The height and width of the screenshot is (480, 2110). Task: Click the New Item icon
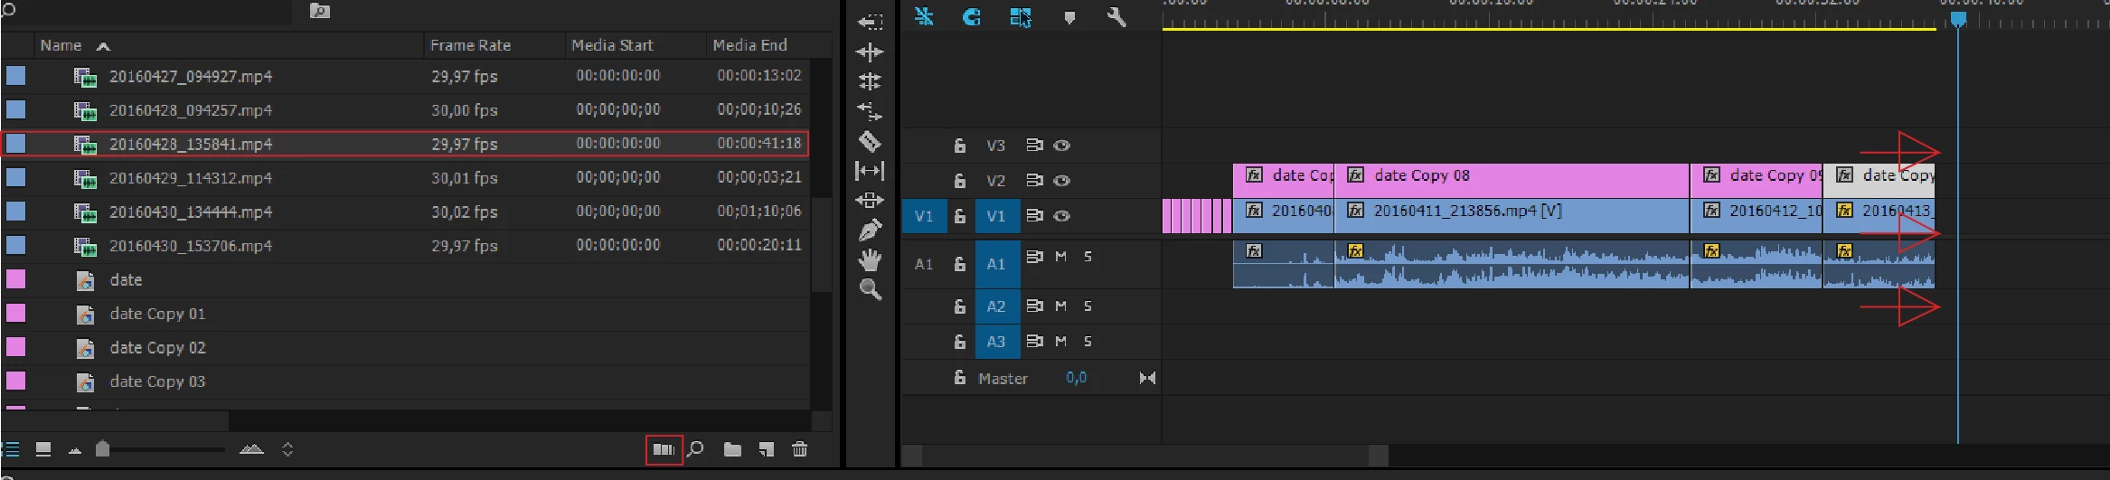pyautogui.click(x=767, y=449)
